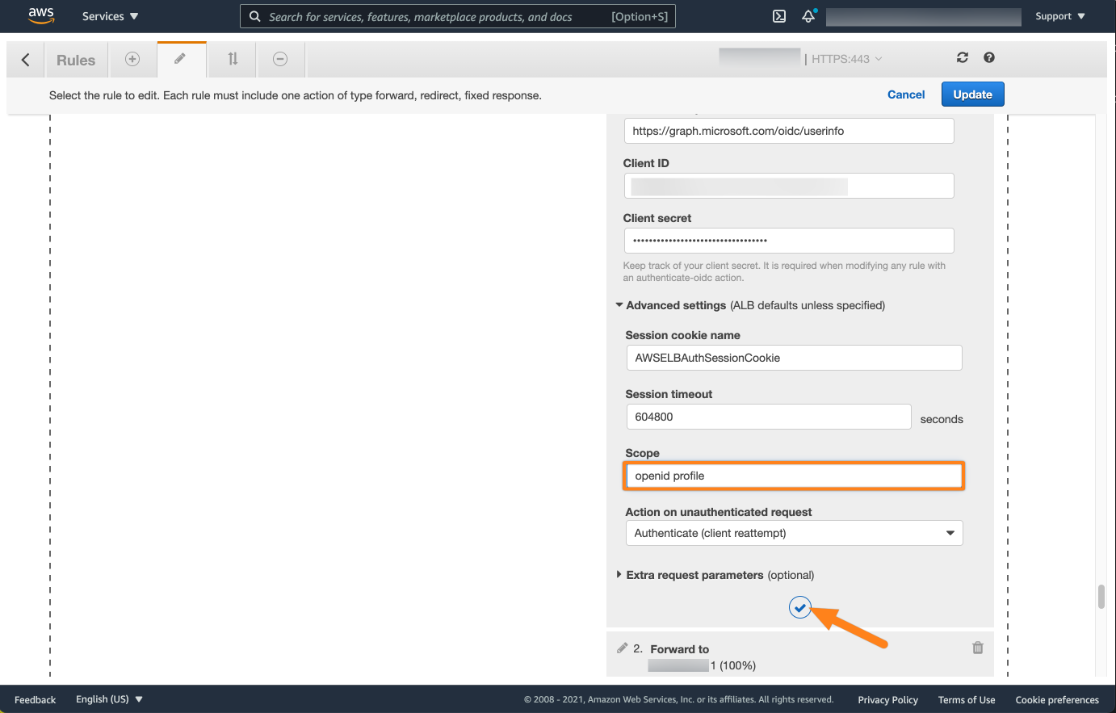Collapse the Advanced settings section
The height and width of the screenshot is (713, 1116).
(x=620, y=305)
